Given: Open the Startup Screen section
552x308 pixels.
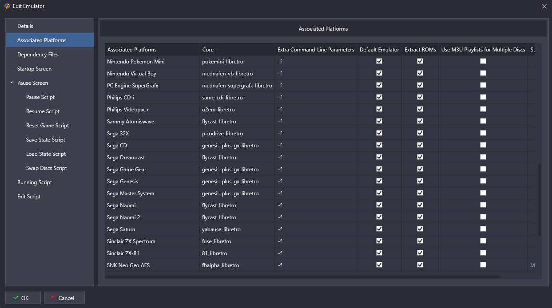Looking at the screenshot, I should click(50, 69).
